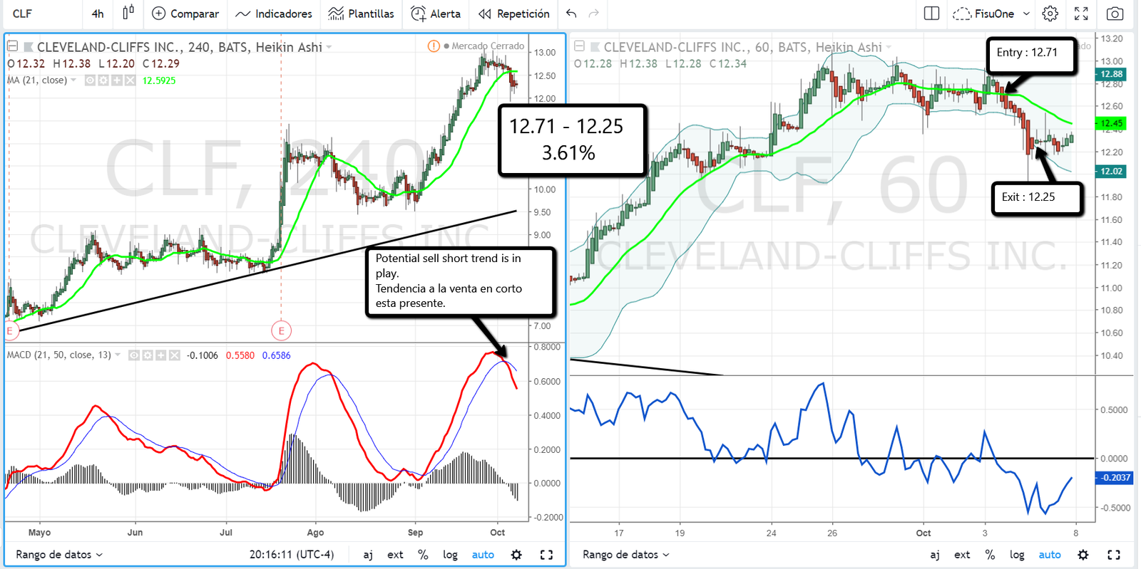Open the chart layout selector icon
1141x569 pixels.
tap(931, 14)
